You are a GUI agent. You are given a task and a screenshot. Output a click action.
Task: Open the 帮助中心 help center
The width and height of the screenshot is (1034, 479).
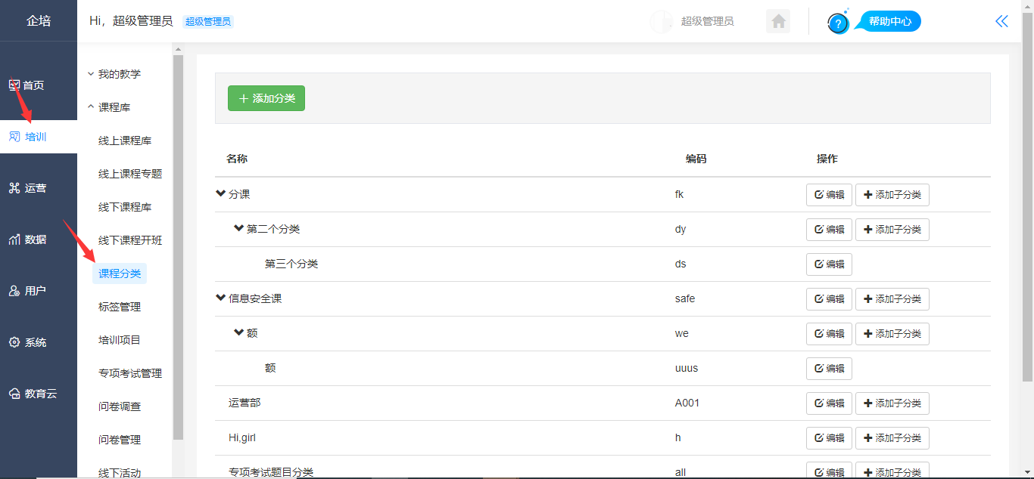pyautogui.click(x=889, y=21)
